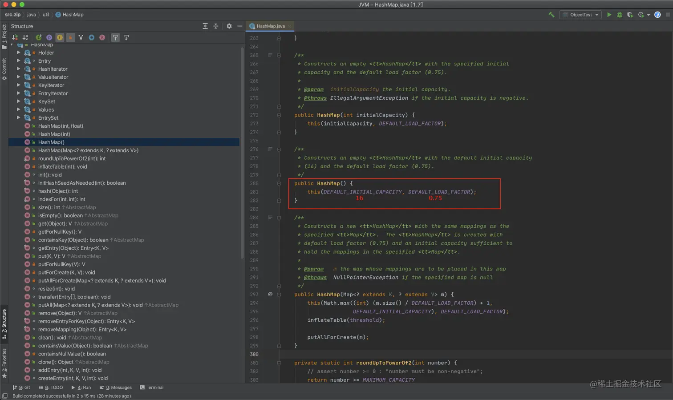This screenshot has width=673, height=400.
Task: Toggle Show Properties filter
Action: tap(49, 37)
